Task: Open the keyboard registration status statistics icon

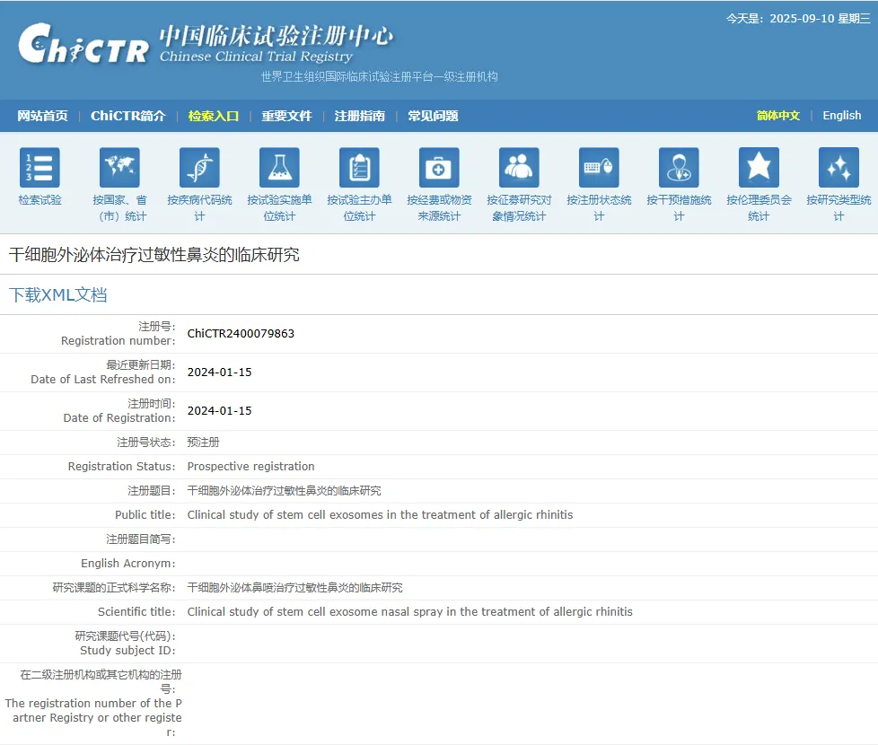Action: [599, 168]
